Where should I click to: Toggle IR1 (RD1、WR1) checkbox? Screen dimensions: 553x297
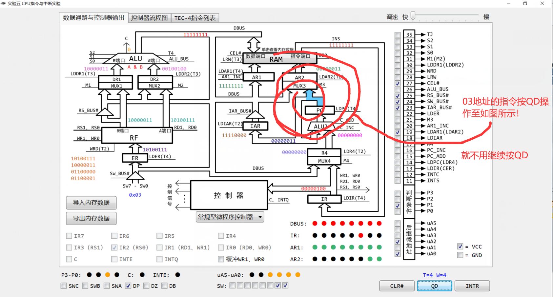click(x=160, y=247)
